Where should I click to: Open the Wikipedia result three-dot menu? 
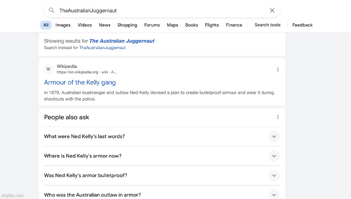278,69
